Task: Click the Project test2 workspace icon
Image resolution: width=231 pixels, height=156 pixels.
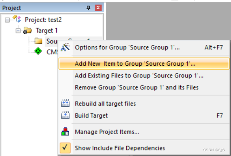Action: coord(17,19)
